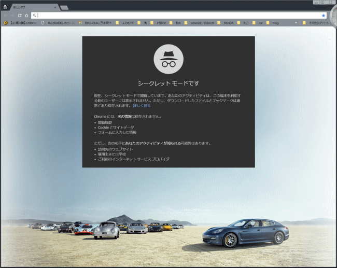Go forward with the forward arrow
Image resolution: width=337 pixels, height=268 pixels.
[12, 16]
